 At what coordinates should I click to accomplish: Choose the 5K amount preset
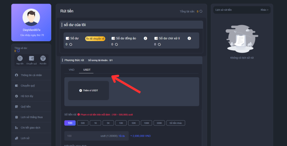coord(108,123)
